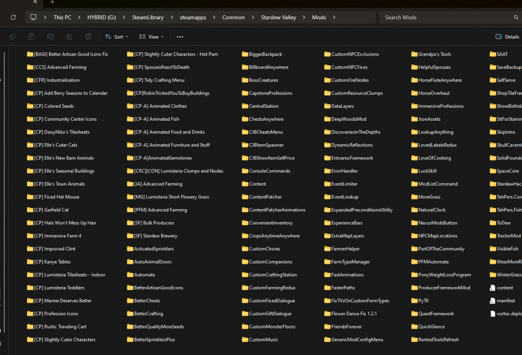The width and height of the screenshot is (522, 355).
Task: Go to steamapps breadcrumb
Action: click(x=193, y=17)
